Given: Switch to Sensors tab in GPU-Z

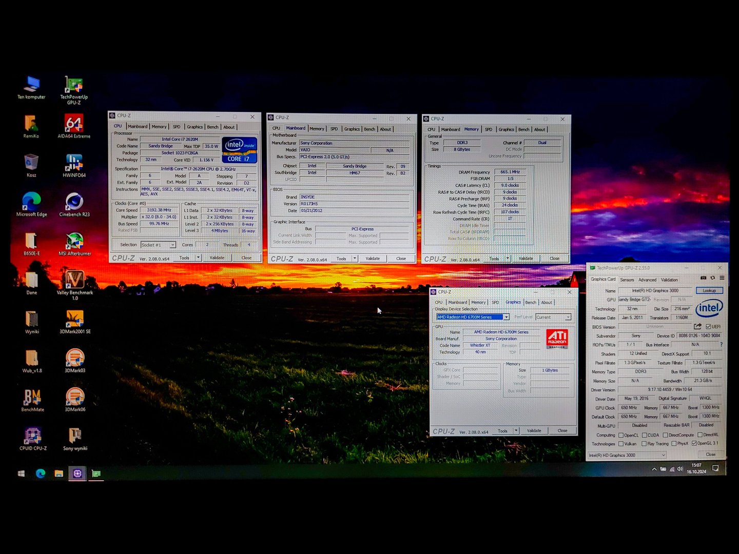Looking at the screenshot, I should (627, 280).
